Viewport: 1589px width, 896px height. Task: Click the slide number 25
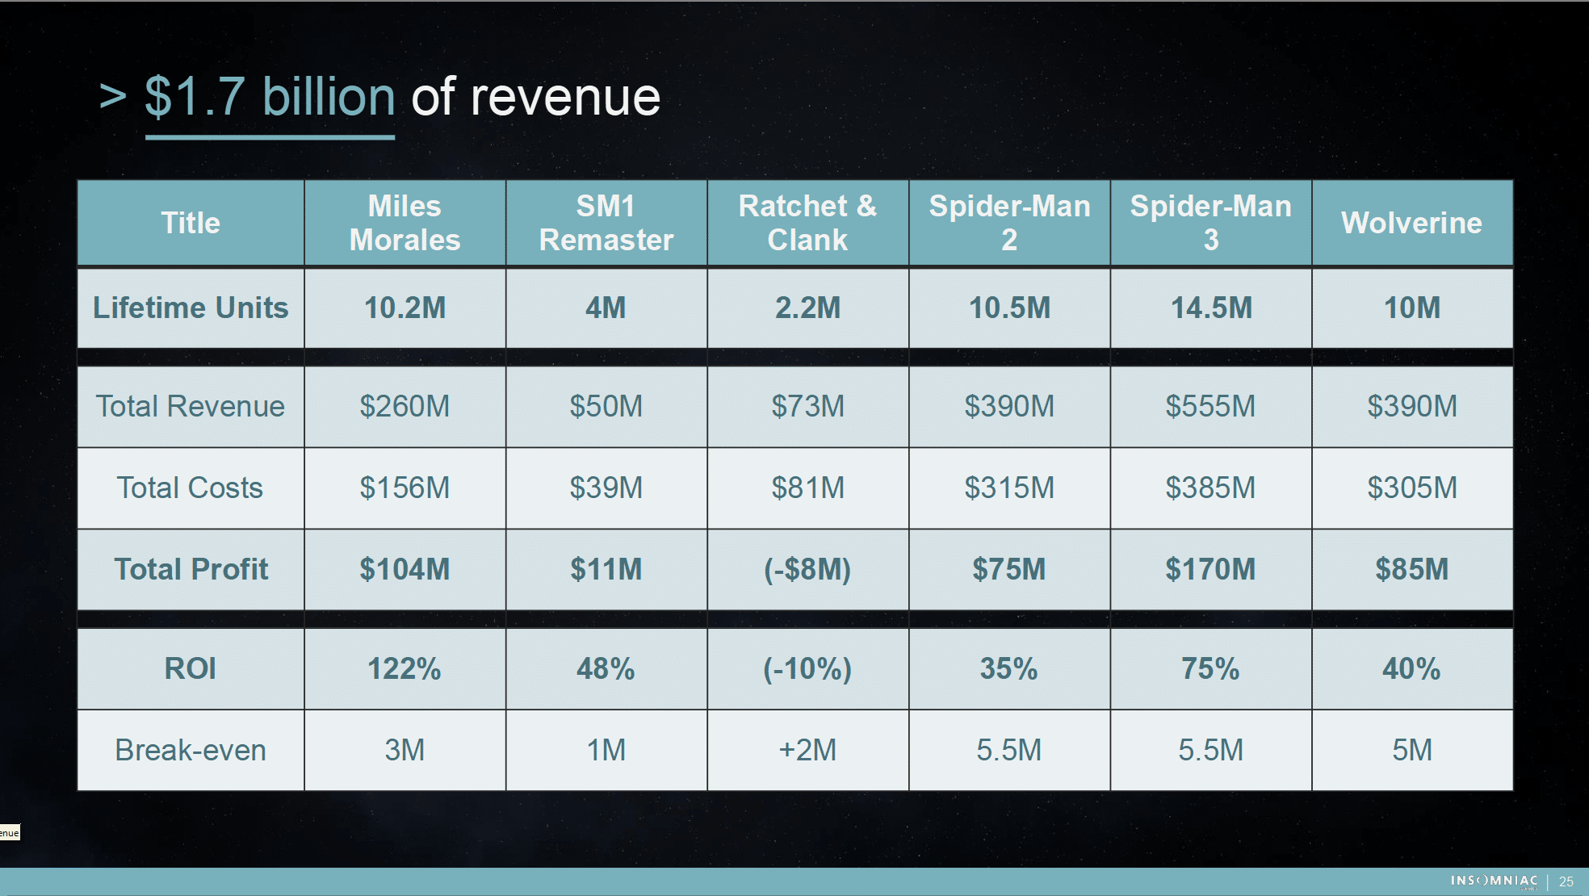[1566, 881]
